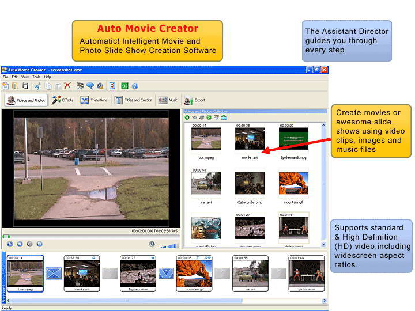Open the Export tab
The height and width of the screenshot is (311, 415).
pyautogui.click(x=195, y=100)
